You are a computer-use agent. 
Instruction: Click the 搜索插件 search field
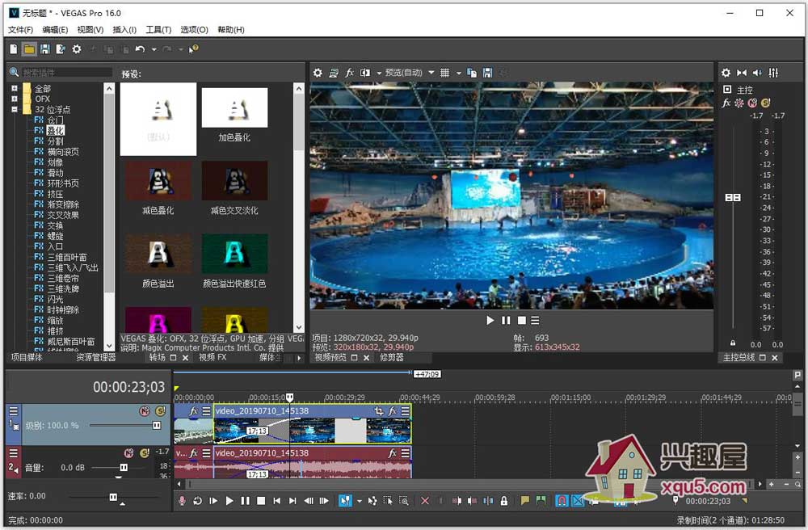[66, 73]
